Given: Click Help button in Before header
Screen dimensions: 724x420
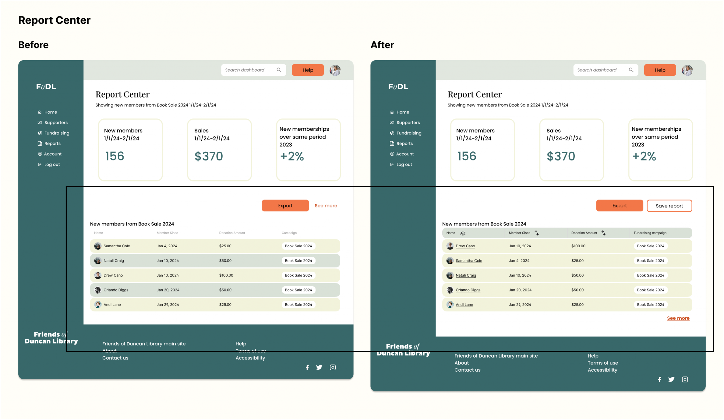Looking at the screenshot, I should click(x=308, y=70).
